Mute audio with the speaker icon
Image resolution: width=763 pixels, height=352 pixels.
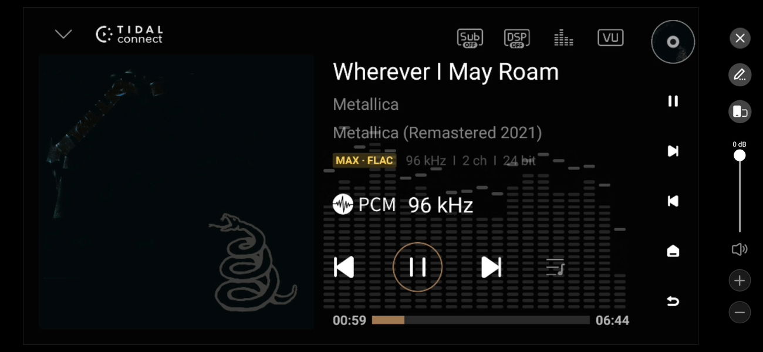740,249
